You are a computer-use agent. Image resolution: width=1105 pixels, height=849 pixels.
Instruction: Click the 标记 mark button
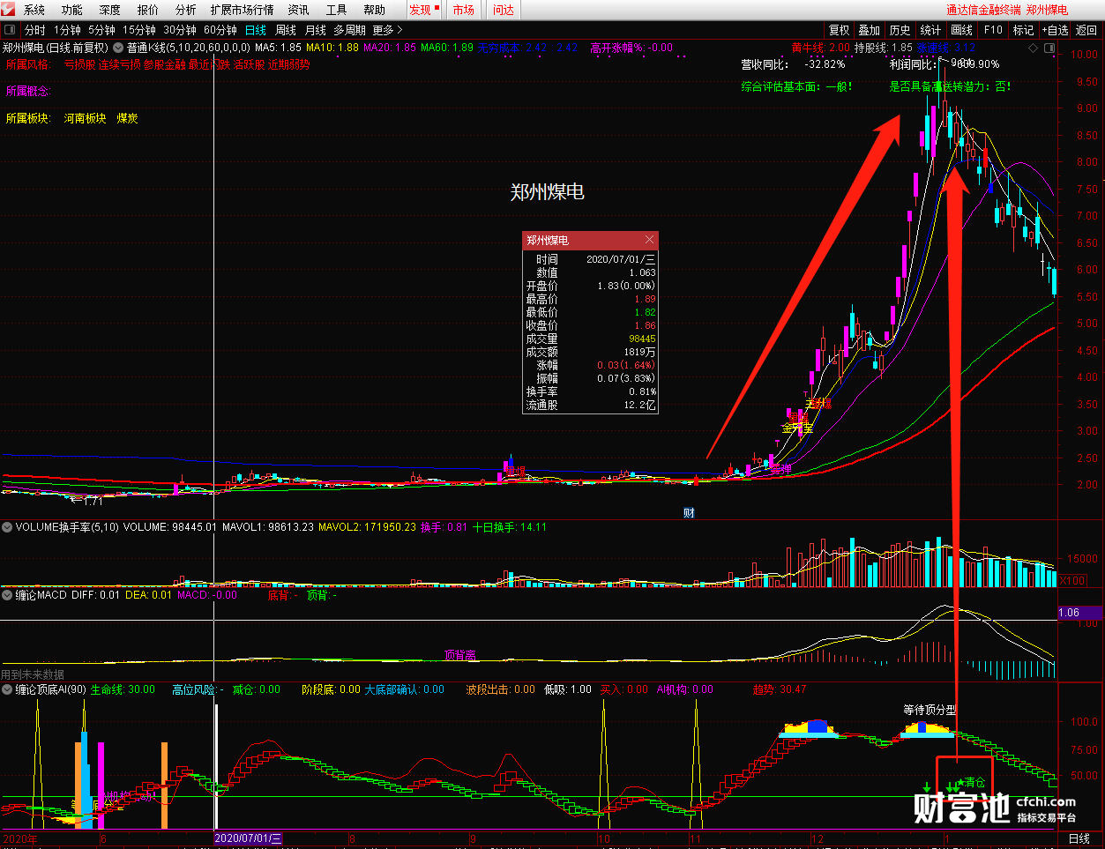[x=1023, y=30]
